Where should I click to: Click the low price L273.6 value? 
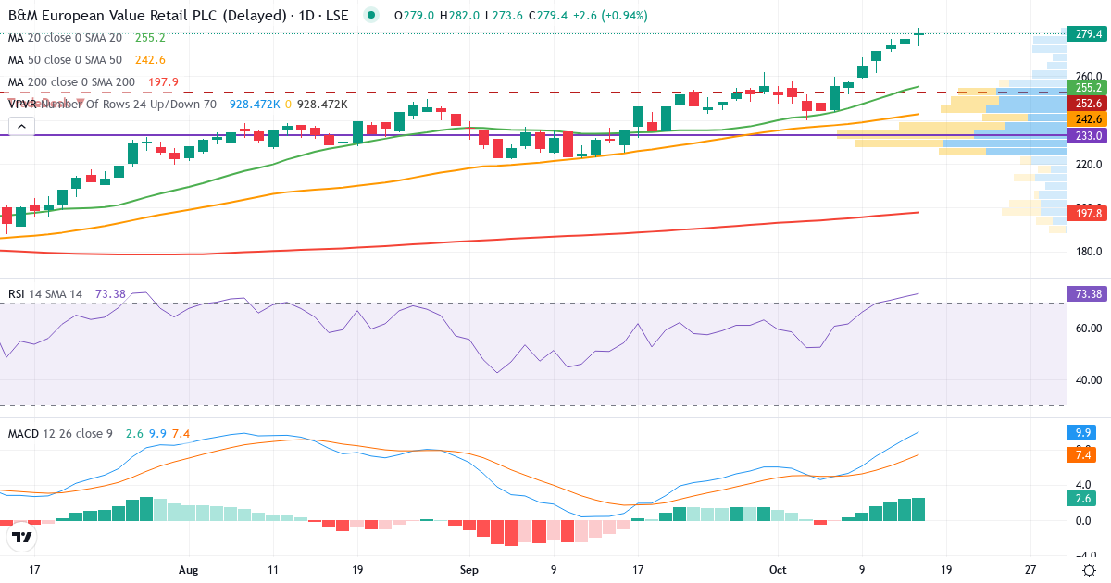point(504,16)
